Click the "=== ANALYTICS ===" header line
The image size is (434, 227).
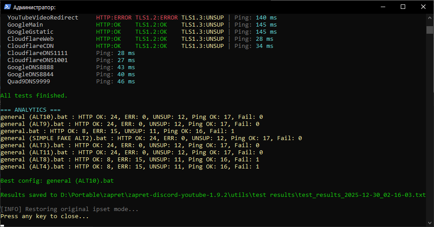coord(30,110)
